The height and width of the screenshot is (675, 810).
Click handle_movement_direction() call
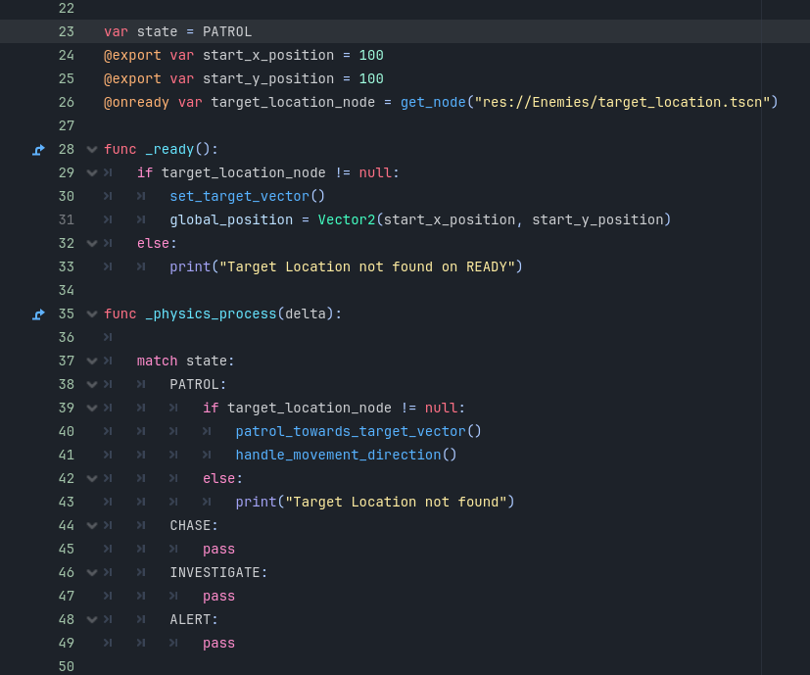click(346, 456)
